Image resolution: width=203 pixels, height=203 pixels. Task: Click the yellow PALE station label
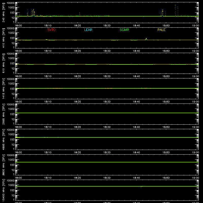(161, 30)
